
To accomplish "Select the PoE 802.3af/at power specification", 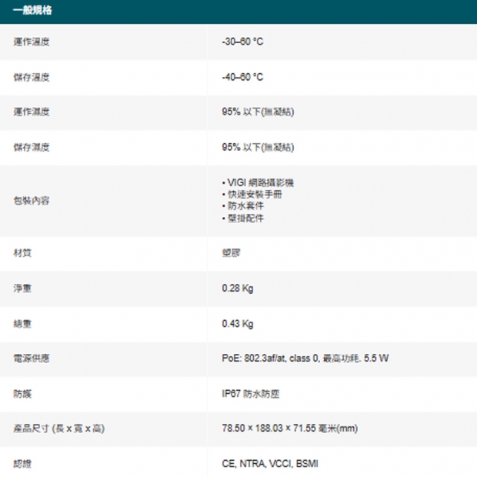I will click(x=305, y=359).
